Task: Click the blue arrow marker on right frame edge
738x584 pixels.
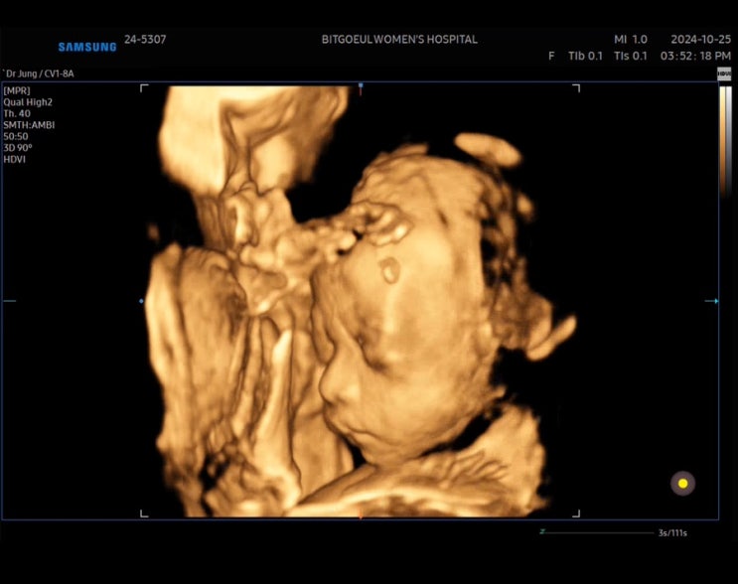Action: pyautogui.click(x=712, y=301)
